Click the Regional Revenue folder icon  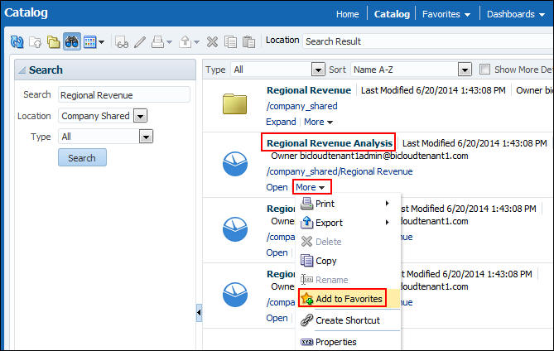(x=234, y=103)
